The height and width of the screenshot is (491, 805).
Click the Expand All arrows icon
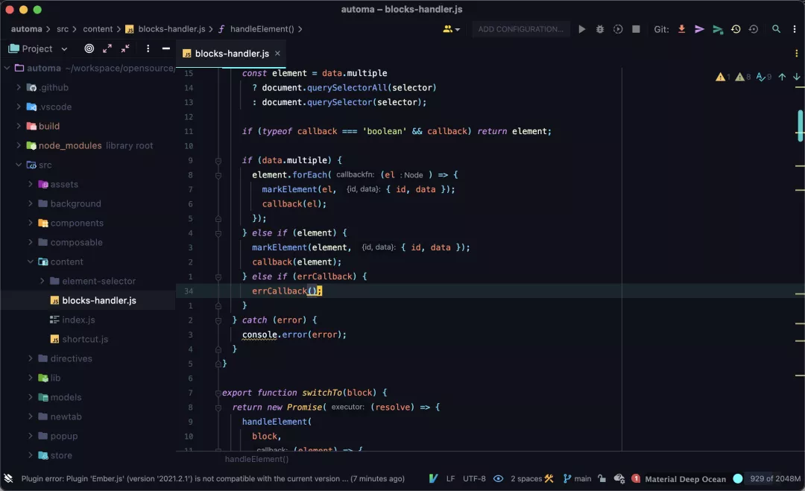coord(107,48)
